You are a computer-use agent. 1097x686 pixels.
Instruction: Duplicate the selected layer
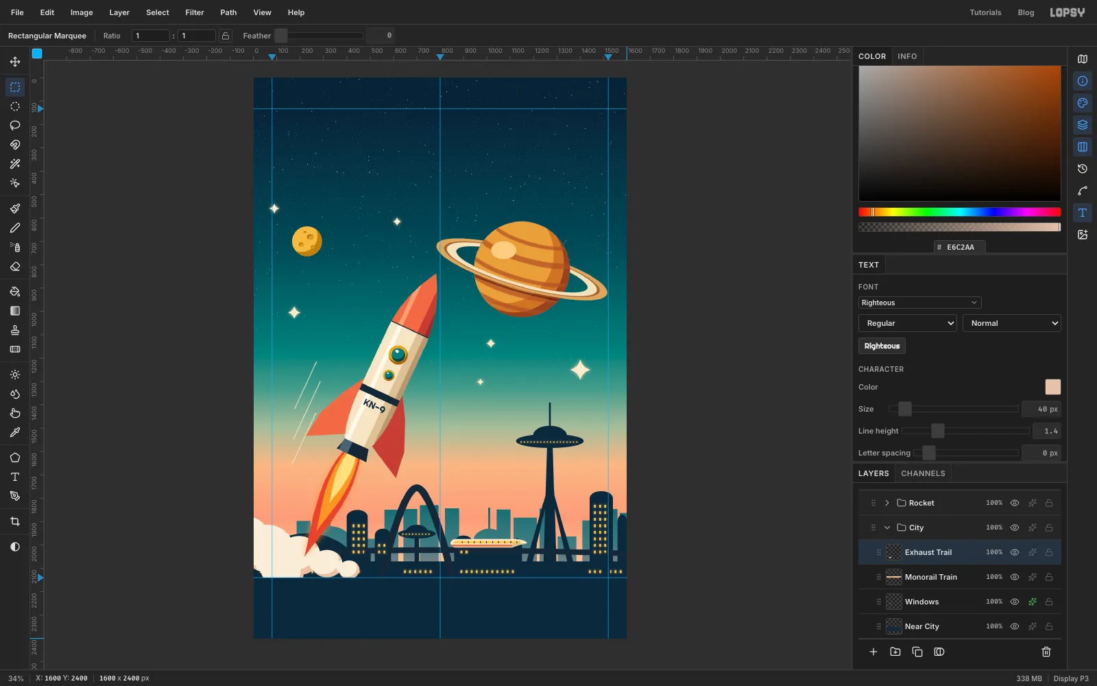coord(917,652)
